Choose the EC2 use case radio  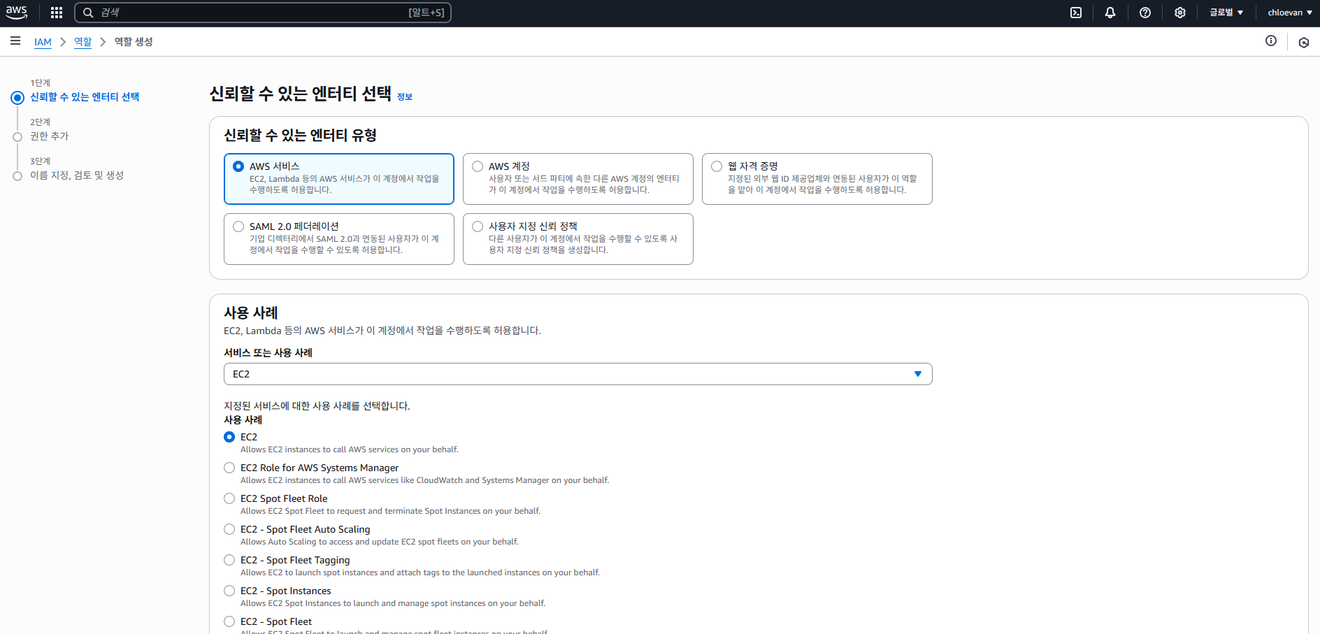pos(229,437)
